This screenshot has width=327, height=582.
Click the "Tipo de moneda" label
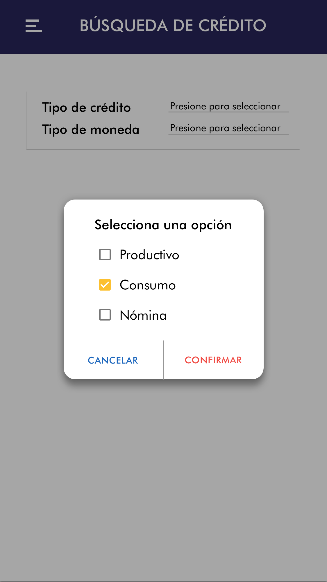pos(91,129)
